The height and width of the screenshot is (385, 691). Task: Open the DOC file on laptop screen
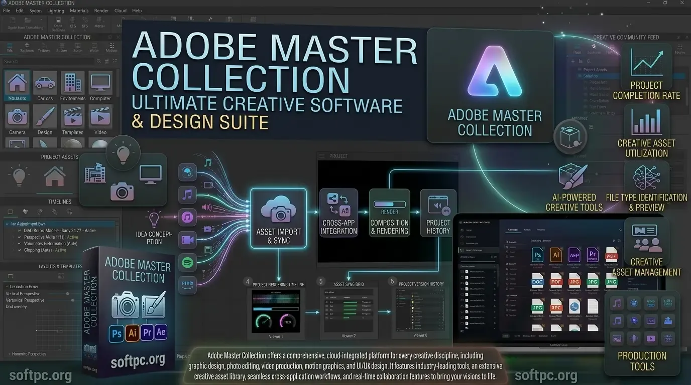pos(537,280)
